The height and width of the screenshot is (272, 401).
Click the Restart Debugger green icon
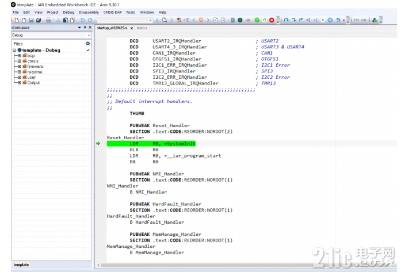tap(265, 20)
